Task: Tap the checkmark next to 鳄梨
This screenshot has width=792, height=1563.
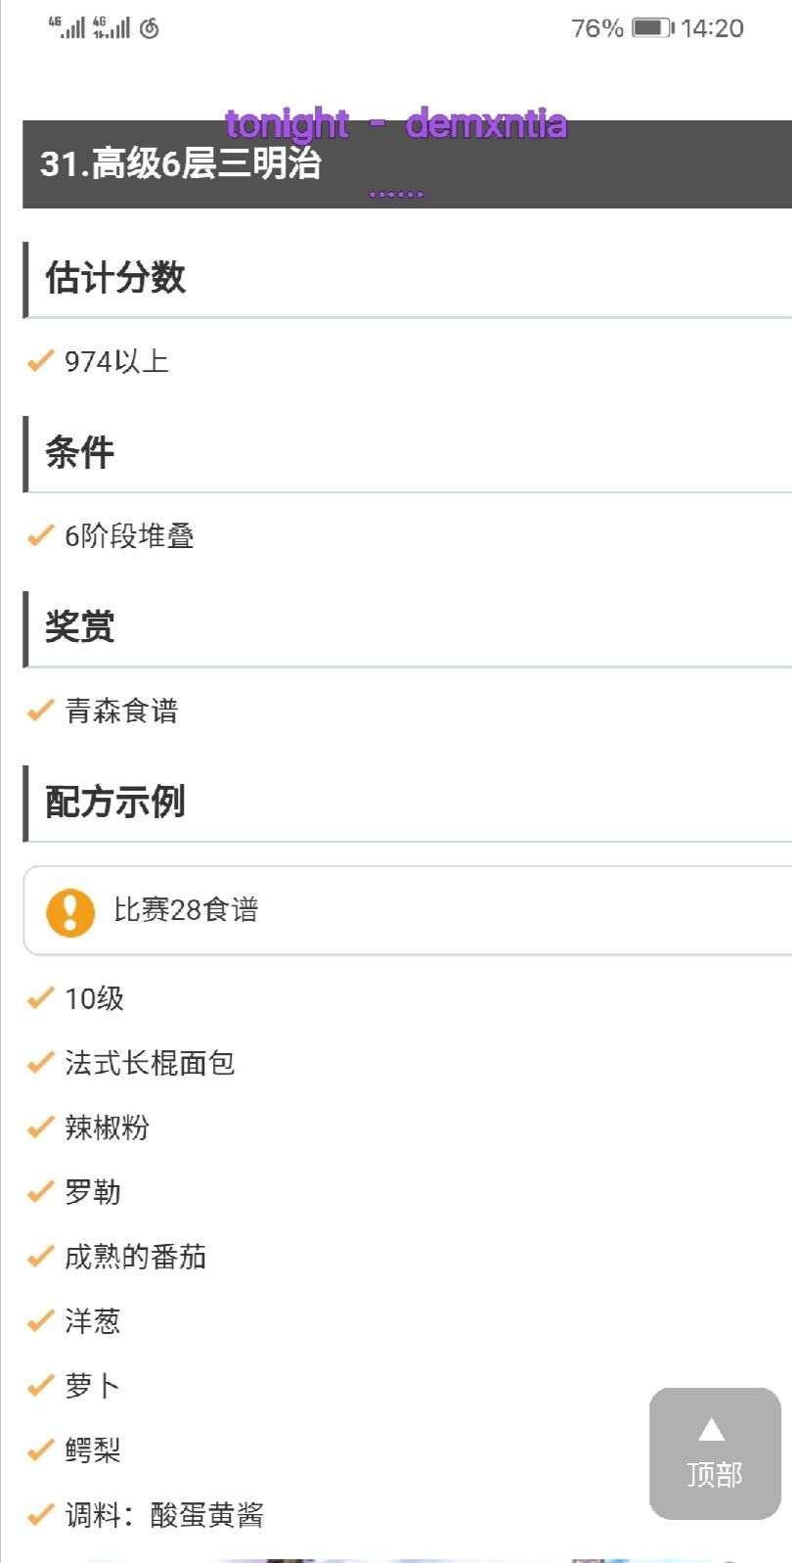Action: pos(40,1450)
